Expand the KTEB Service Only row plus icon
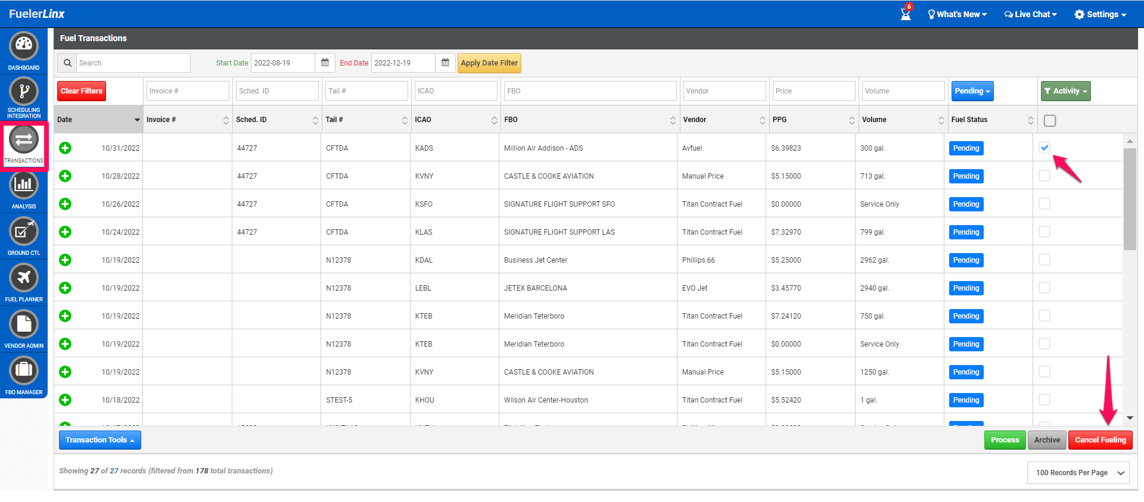The height and width of the screenshot is (502, 1144). (65, 344)
